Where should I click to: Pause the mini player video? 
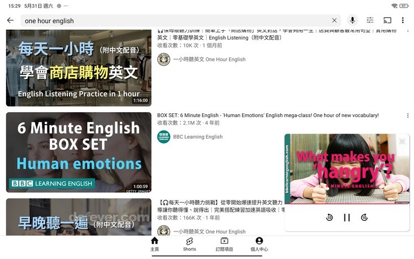(x=347, y=218)
